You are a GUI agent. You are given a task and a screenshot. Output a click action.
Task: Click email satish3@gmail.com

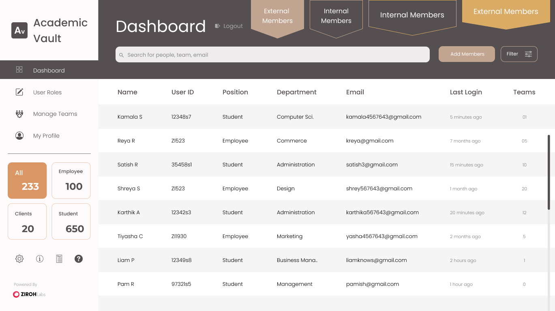click(x=372, y=165)
